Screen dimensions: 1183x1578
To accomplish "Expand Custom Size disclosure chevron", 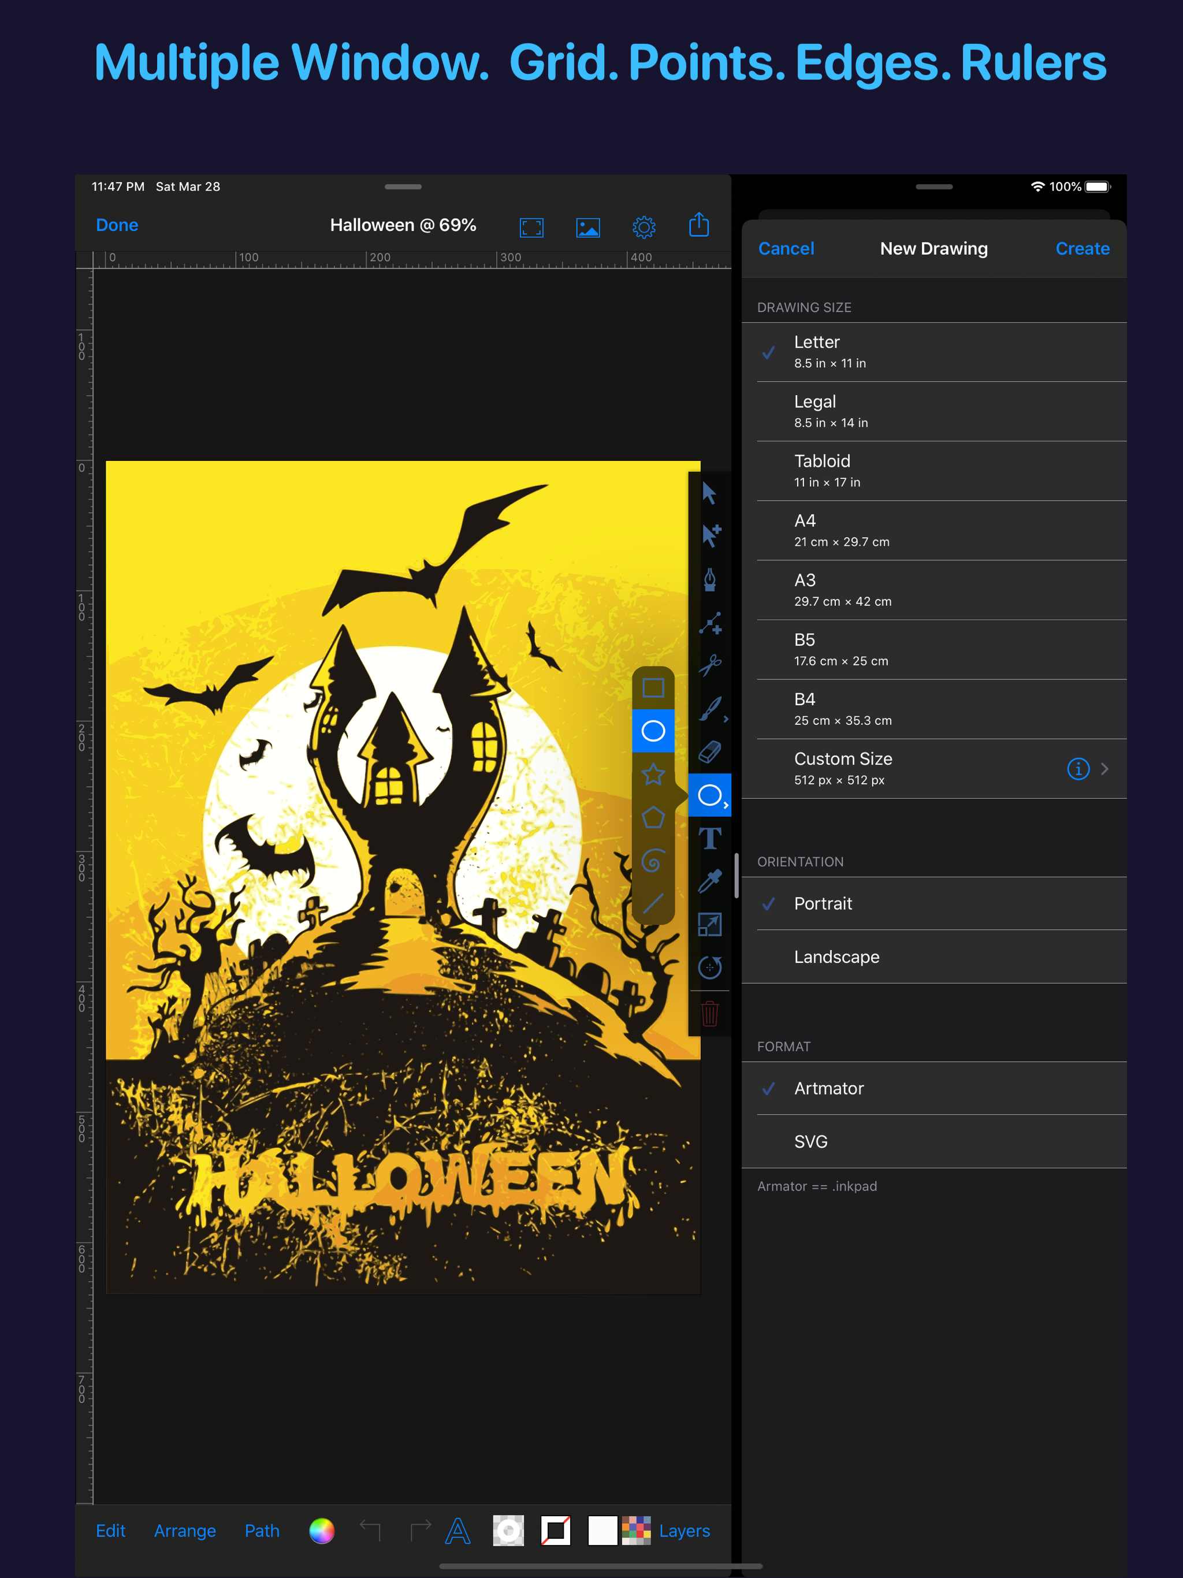I will (x=1104, y=768).
